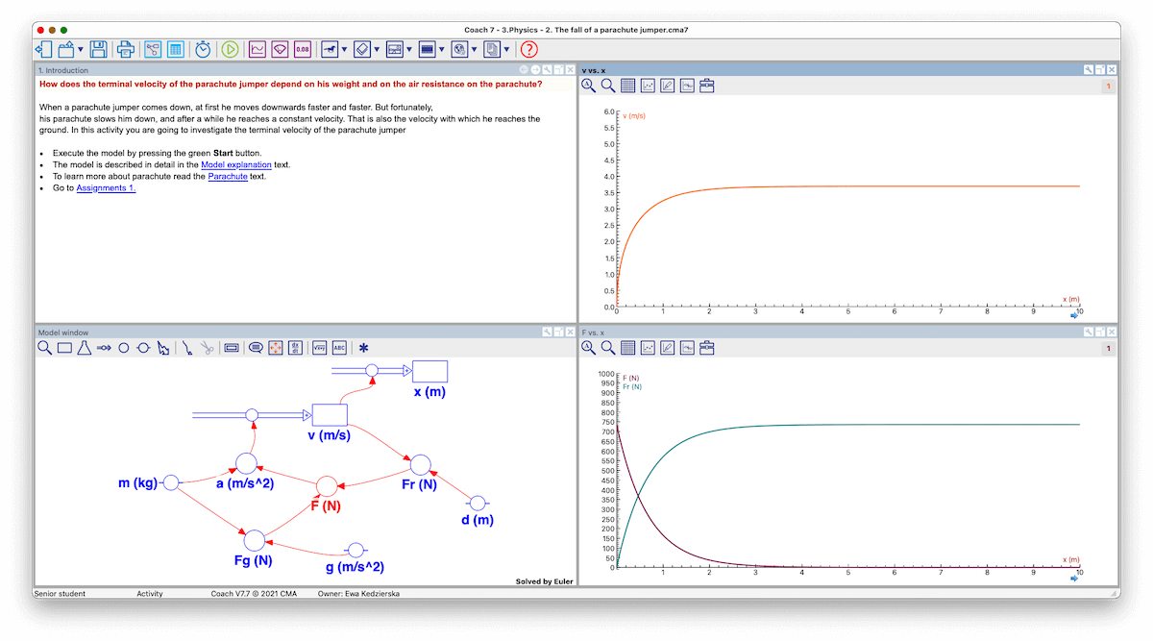The width and height of the screenshot is (1153, 641).
Task: Add a state variable rectangle in Model window
Action: 65,348
